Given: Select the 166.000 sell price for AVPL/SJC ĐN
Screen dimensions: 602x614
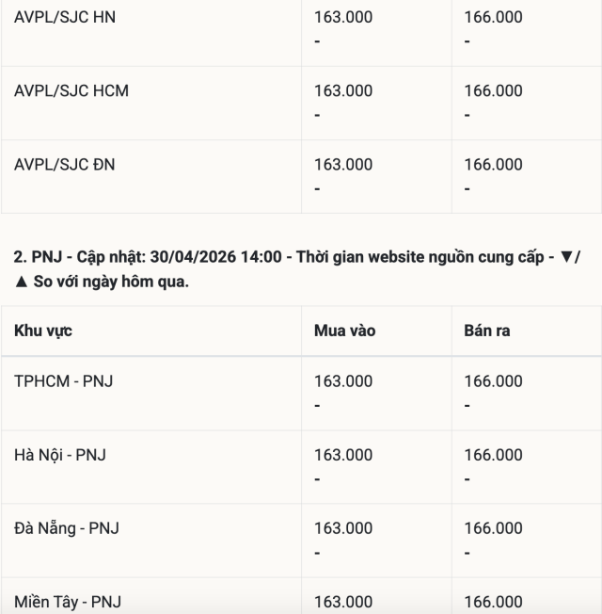Looking at the screenshot, I should 493,165.
